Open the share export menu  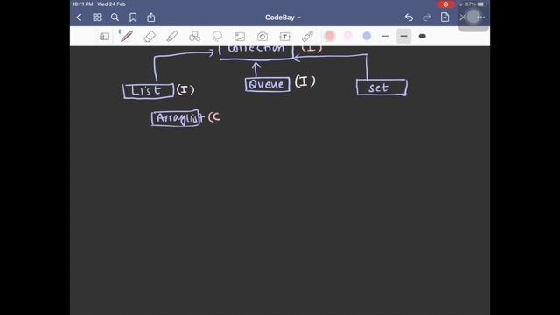click(151, 17)
